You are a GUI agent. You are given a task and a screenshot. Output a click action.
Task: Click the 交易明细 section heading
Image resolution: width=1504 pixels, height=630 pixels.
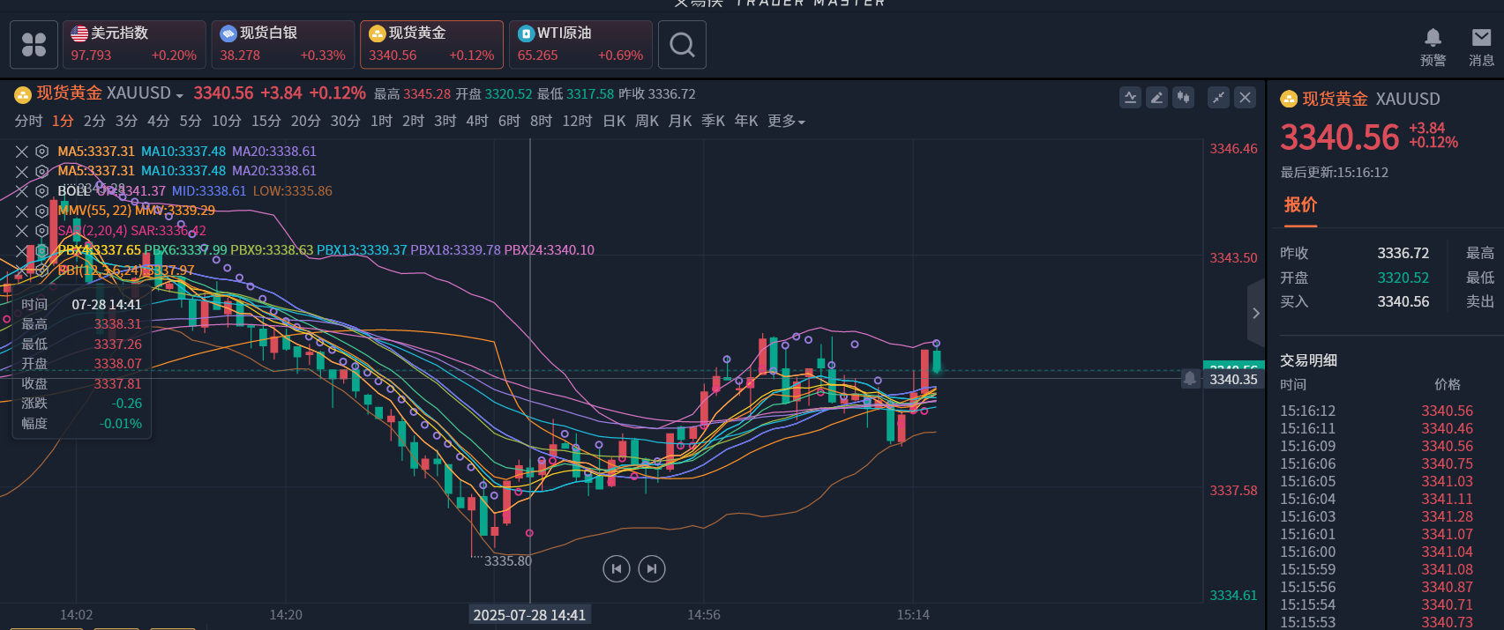(1308, 360)
